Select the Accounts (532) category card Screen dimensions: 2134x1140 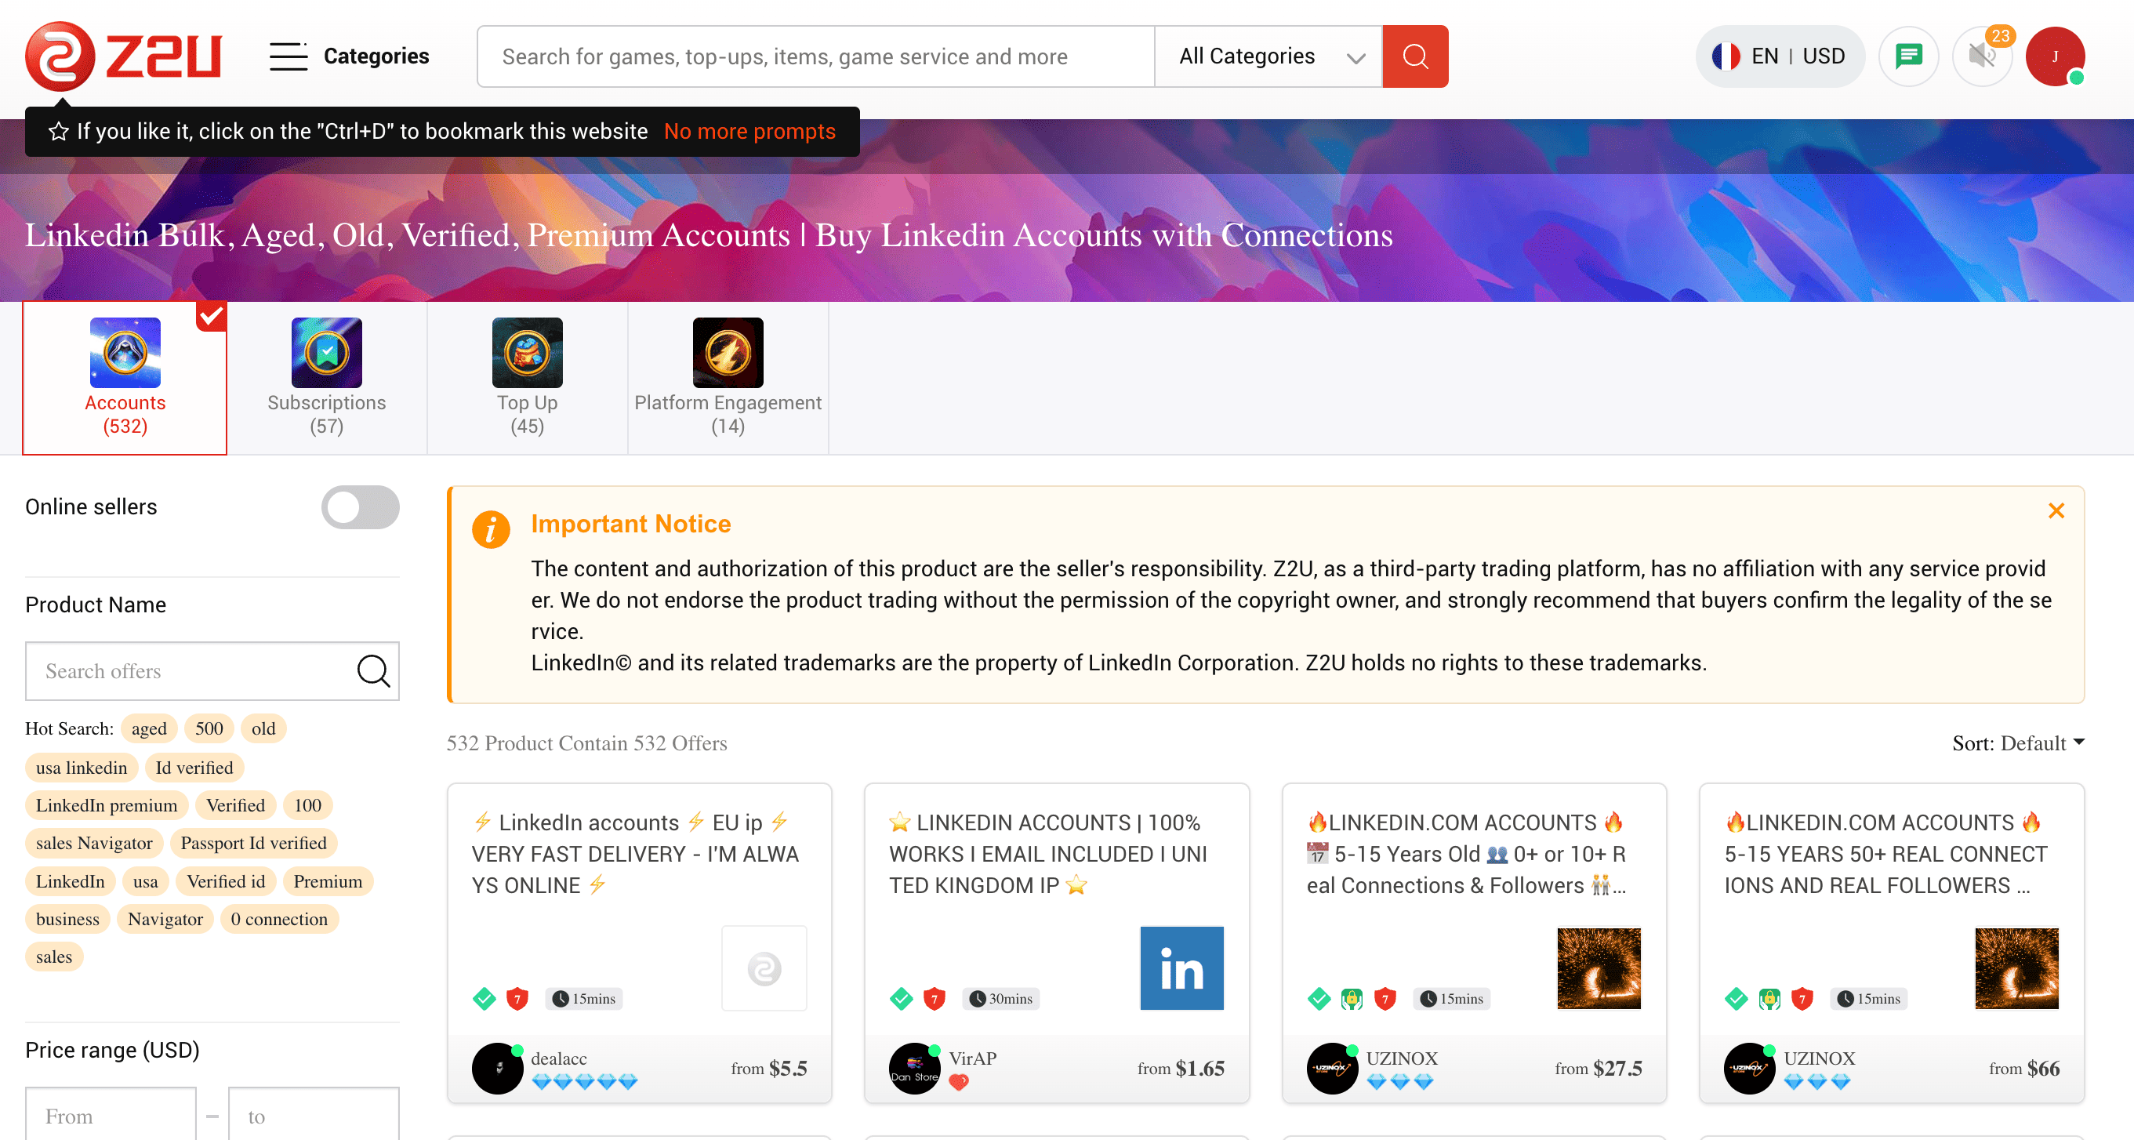125,377
